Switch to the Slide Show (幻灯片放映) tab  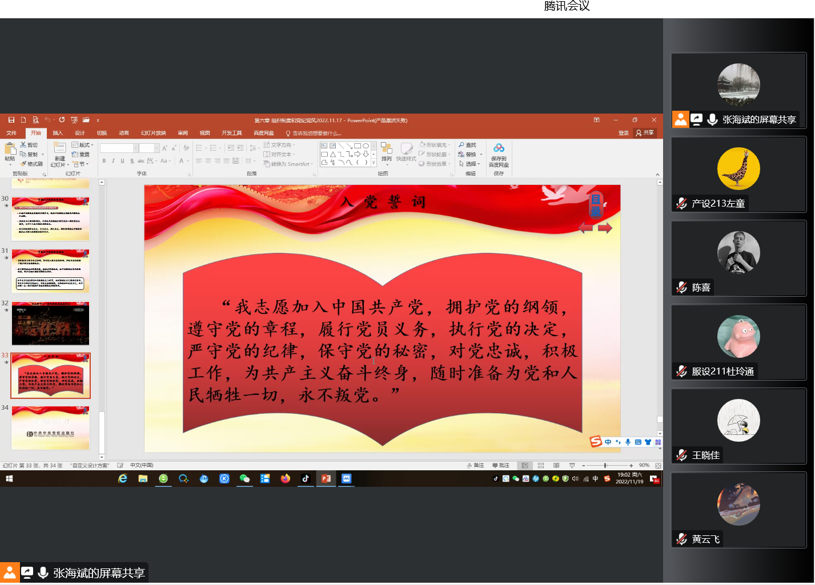[x=153, y=133]
